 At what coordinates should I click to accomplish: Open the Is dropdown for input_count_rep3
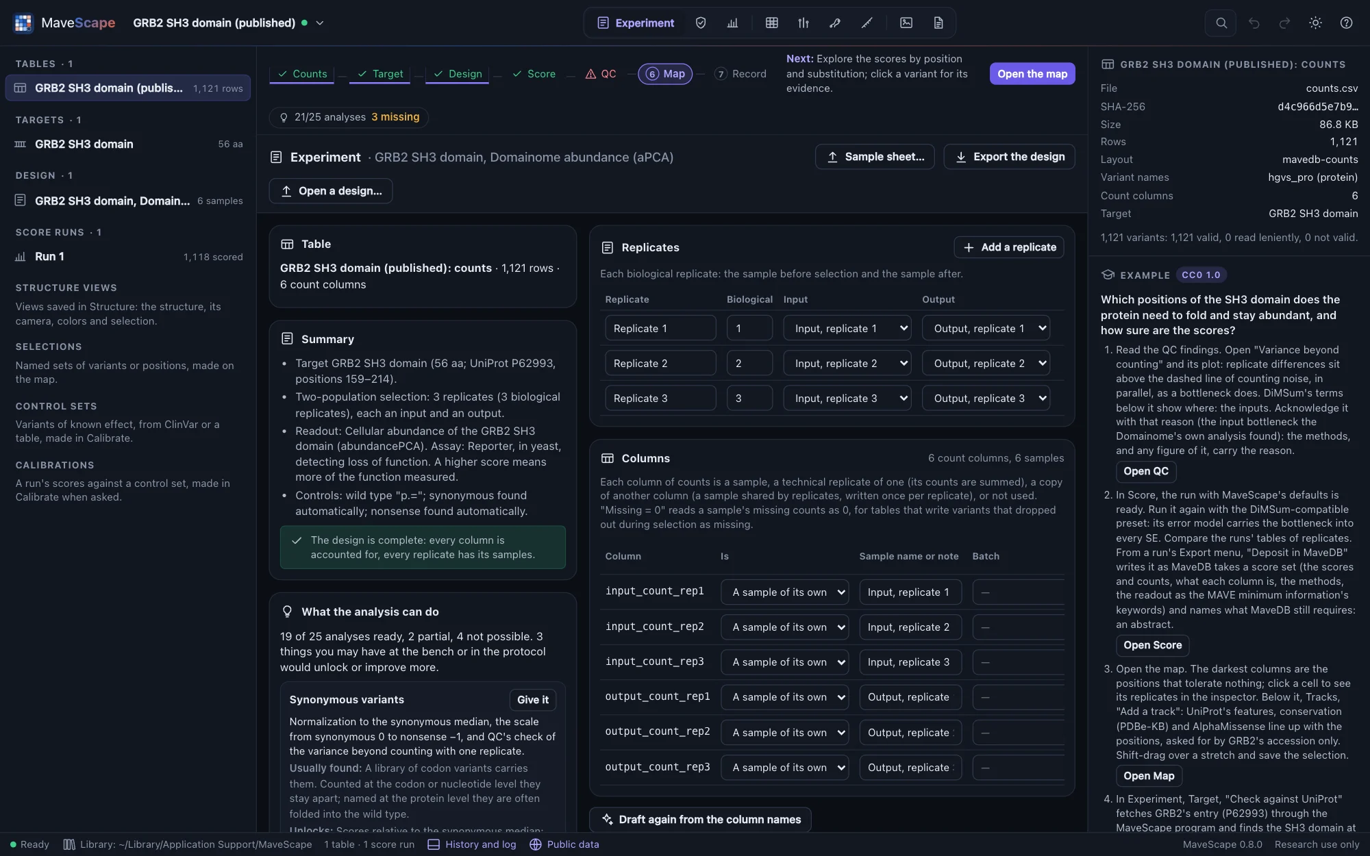[x=785, y=662]
